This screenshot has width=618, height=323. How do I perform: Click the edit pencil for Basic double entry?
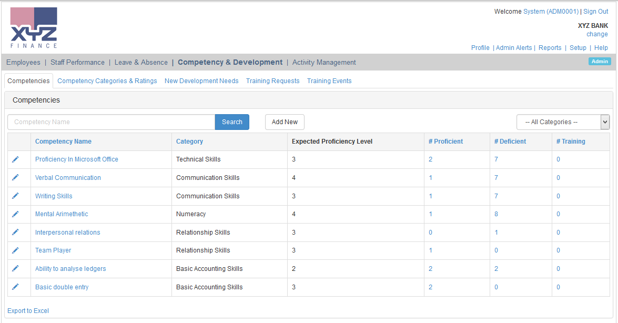click(15, 287)
